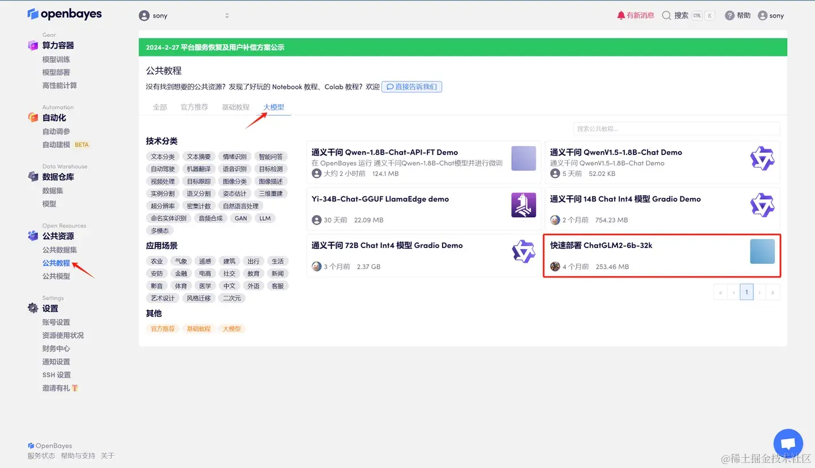Filter by the orange 官方推荐 tag

(163, 329)
